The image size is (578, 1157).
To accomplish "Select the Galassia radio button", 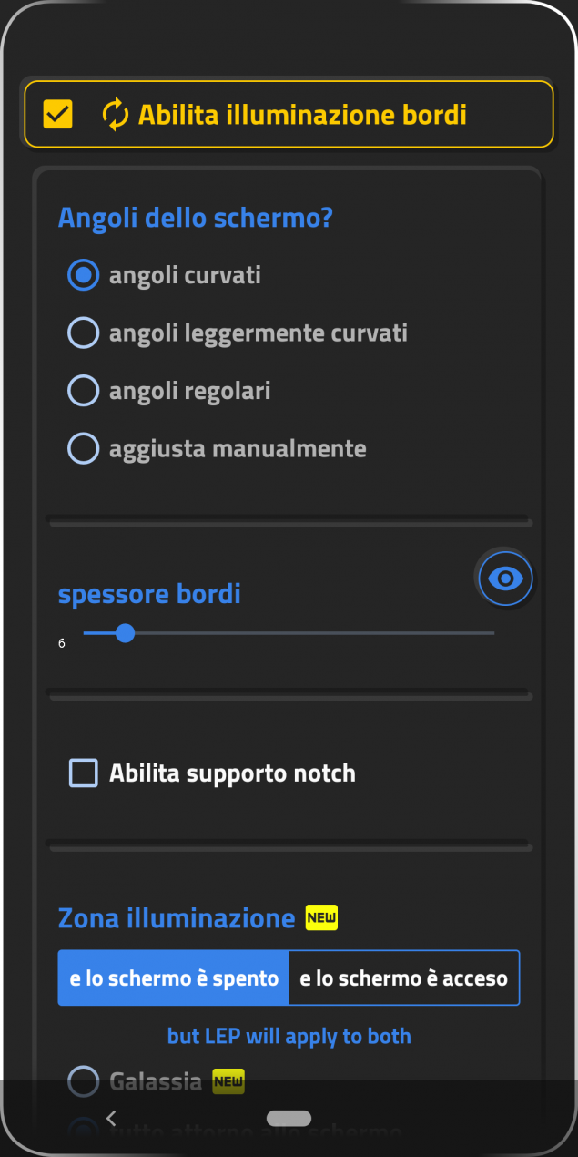I will pos(84,1081).
